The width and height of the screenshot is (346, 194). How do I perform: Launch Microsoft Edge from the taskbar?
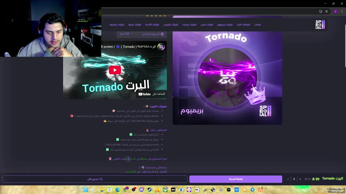117,190
